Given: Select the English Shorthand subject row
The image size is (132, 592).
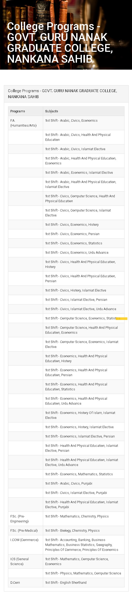Looking at the screenshot, I should pos(83,583).
